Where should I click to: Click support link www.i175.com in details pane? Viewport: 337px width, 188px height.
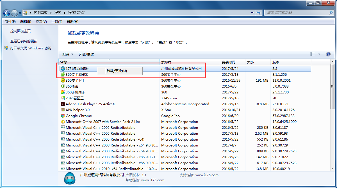[207, 175]
